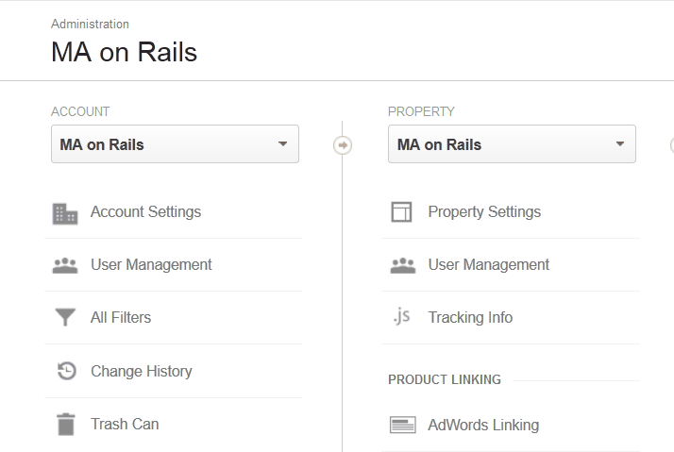
Task: Click the people icon under the Account column
Action: point(65,266)
